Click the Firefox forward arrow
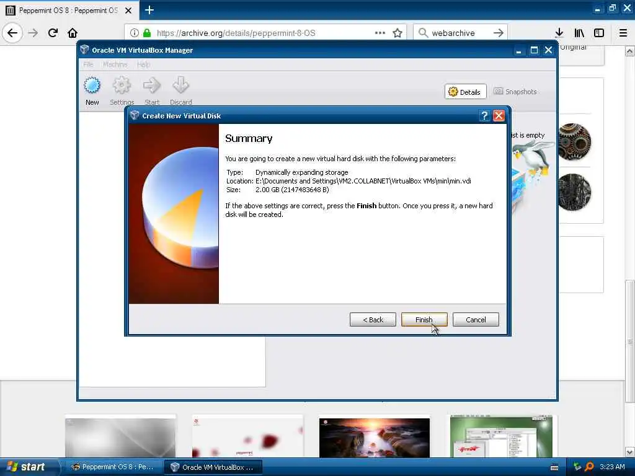The height and width of the screenshot is (476, 635). [33, 33]
